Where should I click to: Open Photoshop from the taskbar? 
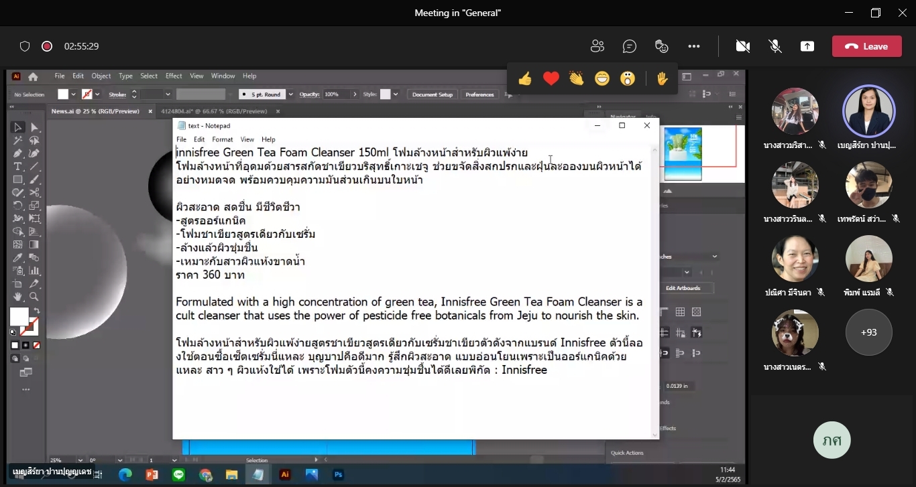point(339,474)
